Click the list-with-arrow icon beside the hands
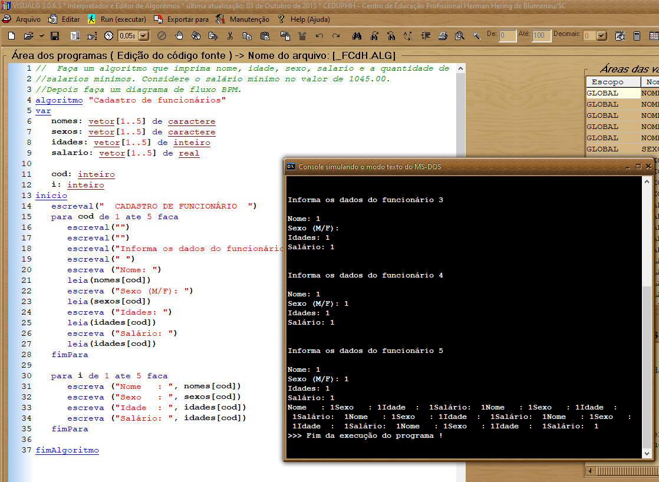This screenshot has width=659, height=482. tap(213, 36)
